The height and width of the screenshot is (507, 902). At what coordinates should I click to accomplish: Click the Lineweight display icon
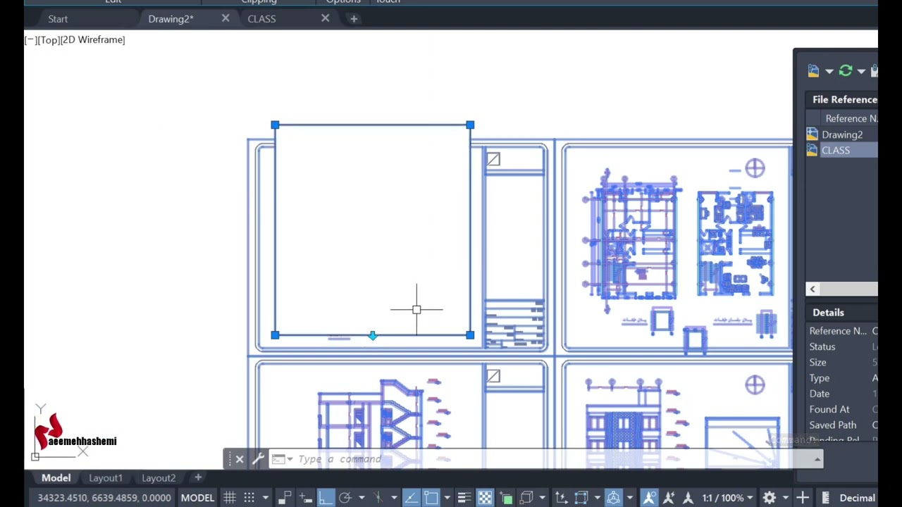[x=464, y=498]
